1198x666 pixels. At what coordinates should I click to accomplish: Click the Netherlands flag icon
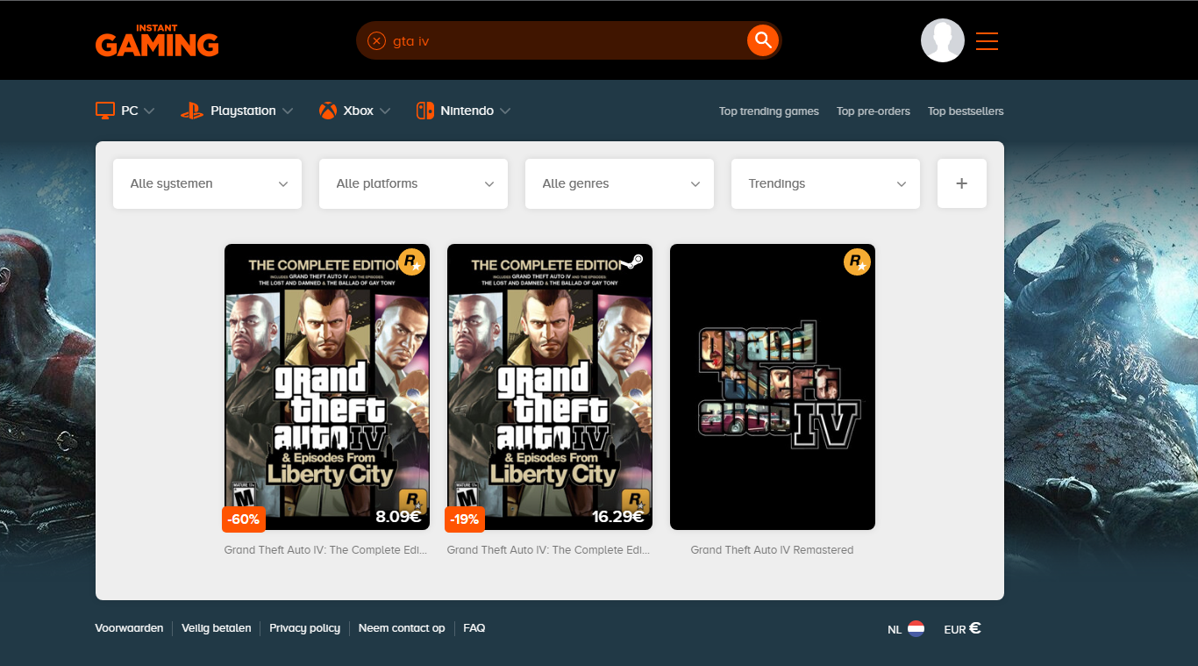[916, 628]
